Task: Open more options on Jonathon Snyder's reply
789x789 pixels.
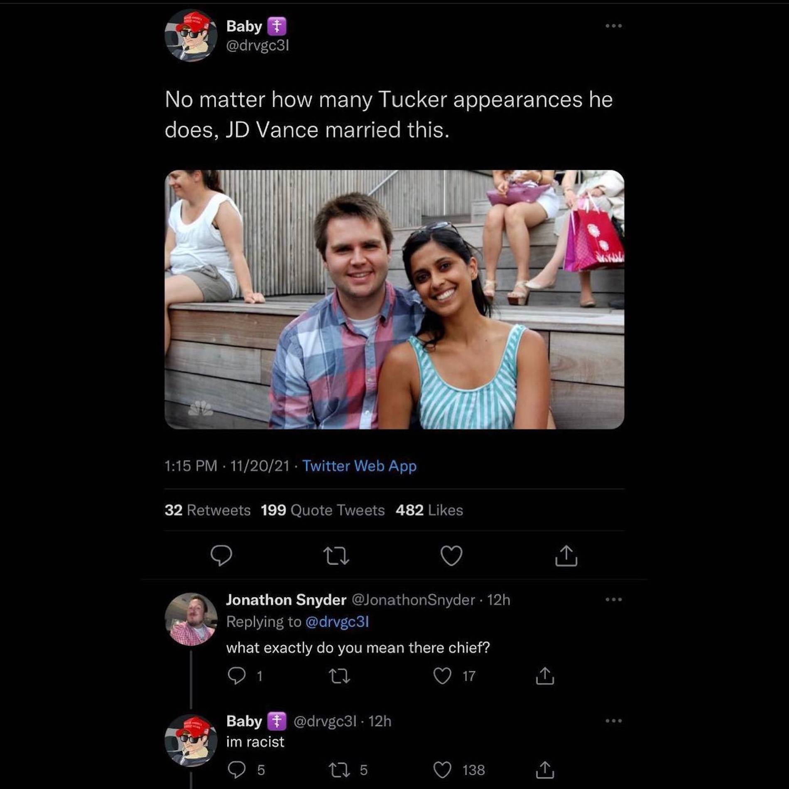Action: point(613,599)
